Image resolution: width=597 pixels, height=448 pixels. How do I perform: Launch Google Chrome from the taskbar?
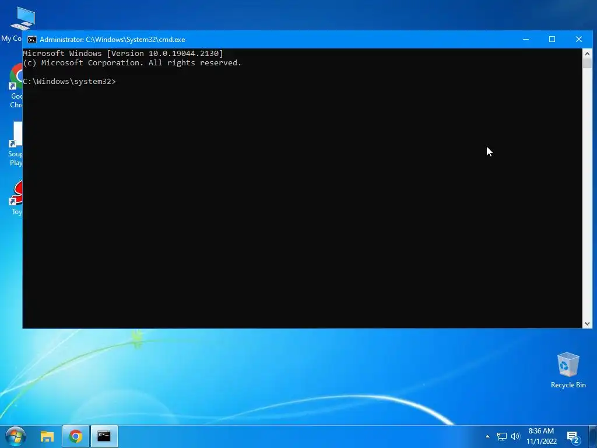point(75,436)
